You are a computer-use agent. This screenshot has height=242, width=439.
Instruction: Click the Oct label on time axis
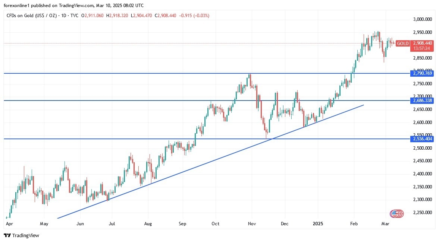click(215, 224)
